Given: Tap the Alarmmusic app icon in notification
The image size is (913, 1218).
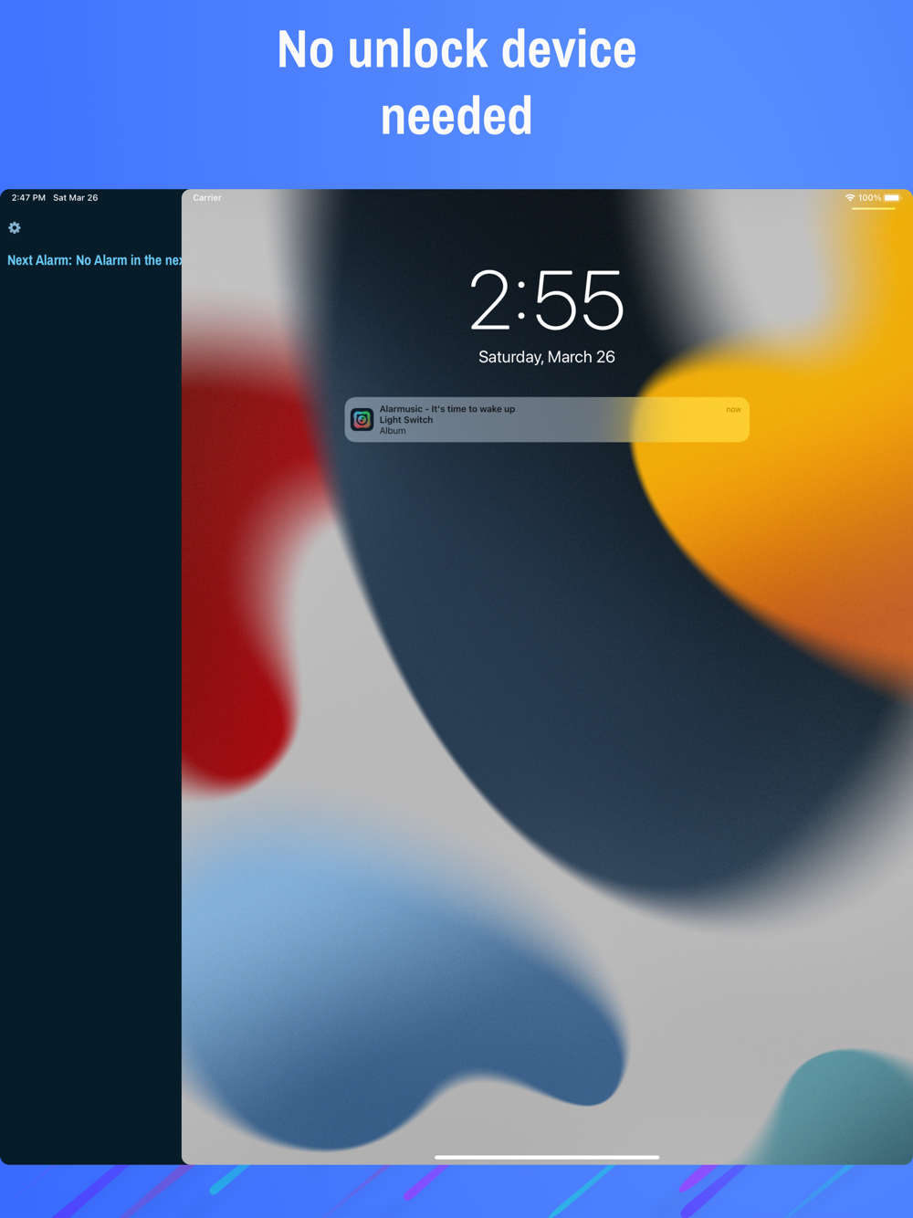Looking at the screenshot, I should point(362,420).
